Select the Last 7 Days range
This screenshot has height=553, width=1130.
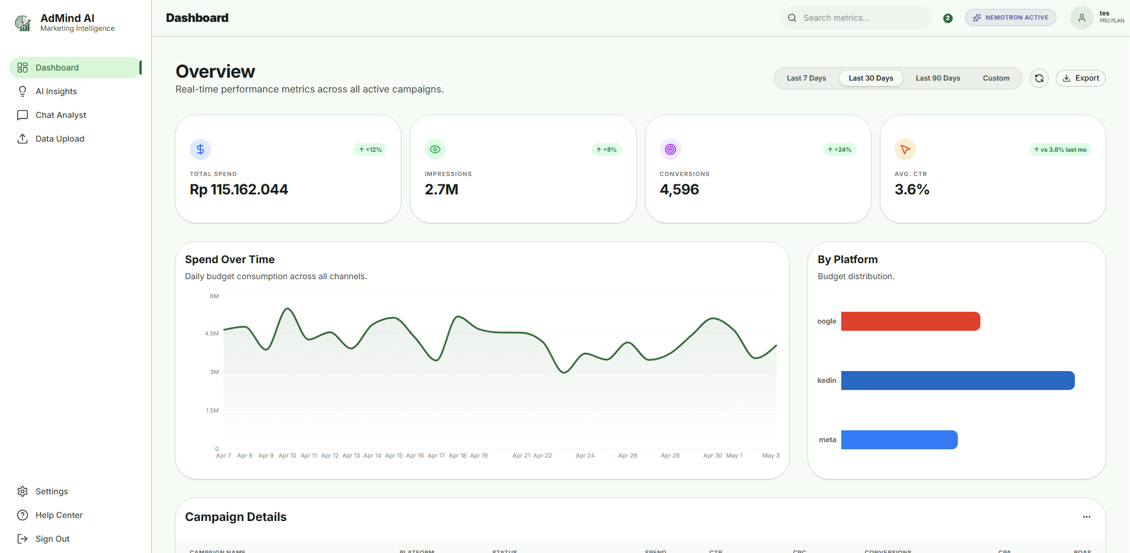806,78
